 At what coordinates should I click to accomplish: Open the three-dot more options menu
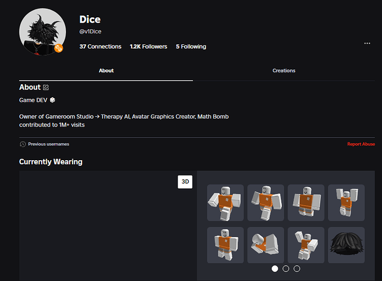click(x=367, y=43)
